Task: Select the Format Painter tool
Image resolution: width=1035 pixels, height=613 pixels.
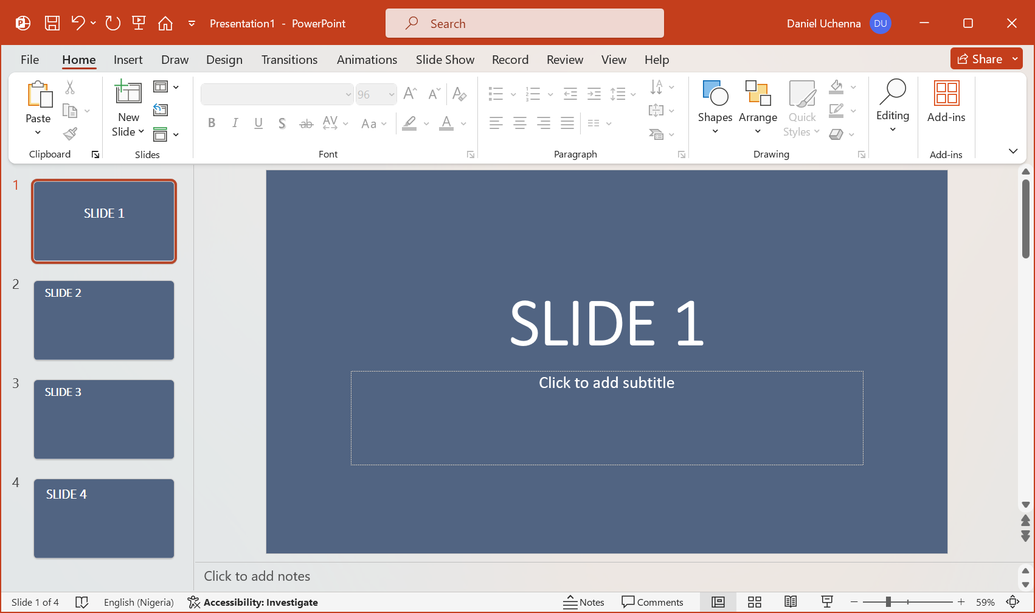Action: (x=69, y=134)
